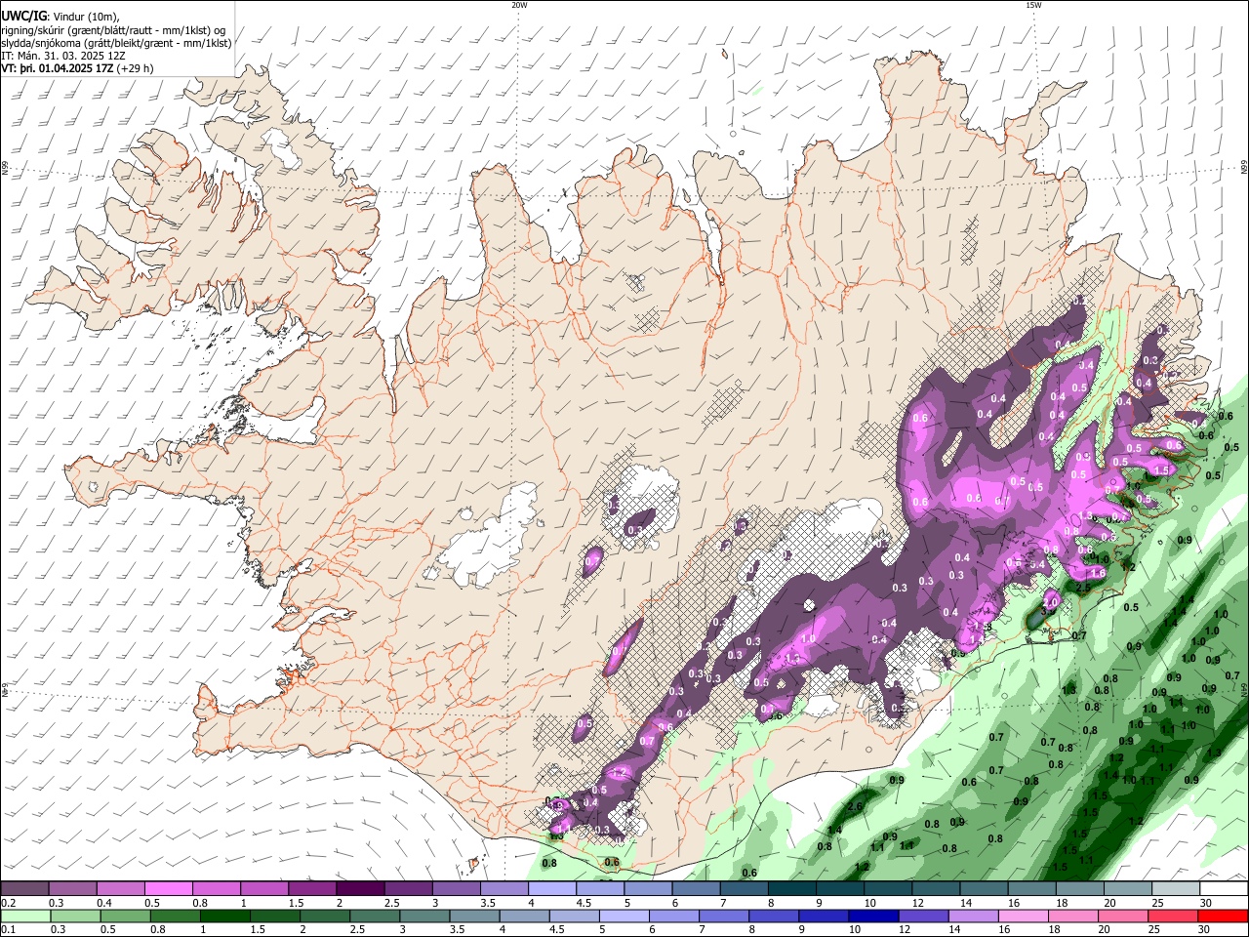The width and height of the screenshot is (1249, 937).
Task: Pick the snow legend swatch between 3.5 and 4
Action: point(503,888)
